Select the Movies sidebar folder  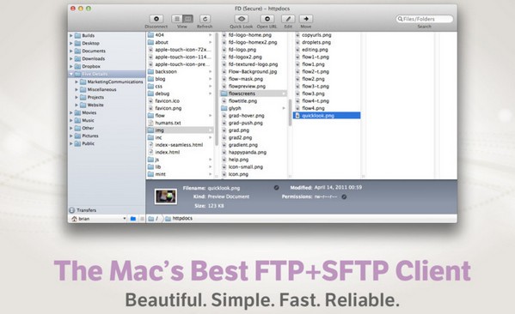point(89,112)
